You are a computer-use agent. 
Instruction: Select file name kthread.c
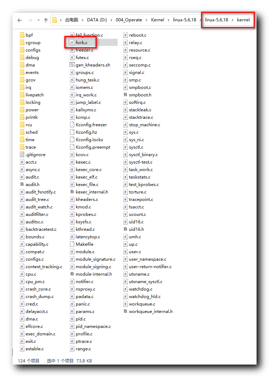(x=85, y=229)
